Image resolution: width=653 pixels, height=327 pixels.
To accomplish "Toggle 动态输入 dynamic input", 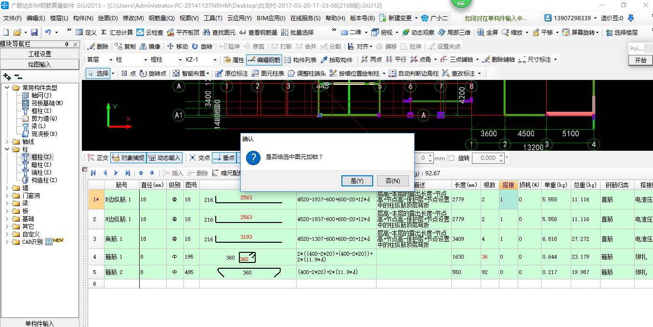I will click(x=164, y=157).
